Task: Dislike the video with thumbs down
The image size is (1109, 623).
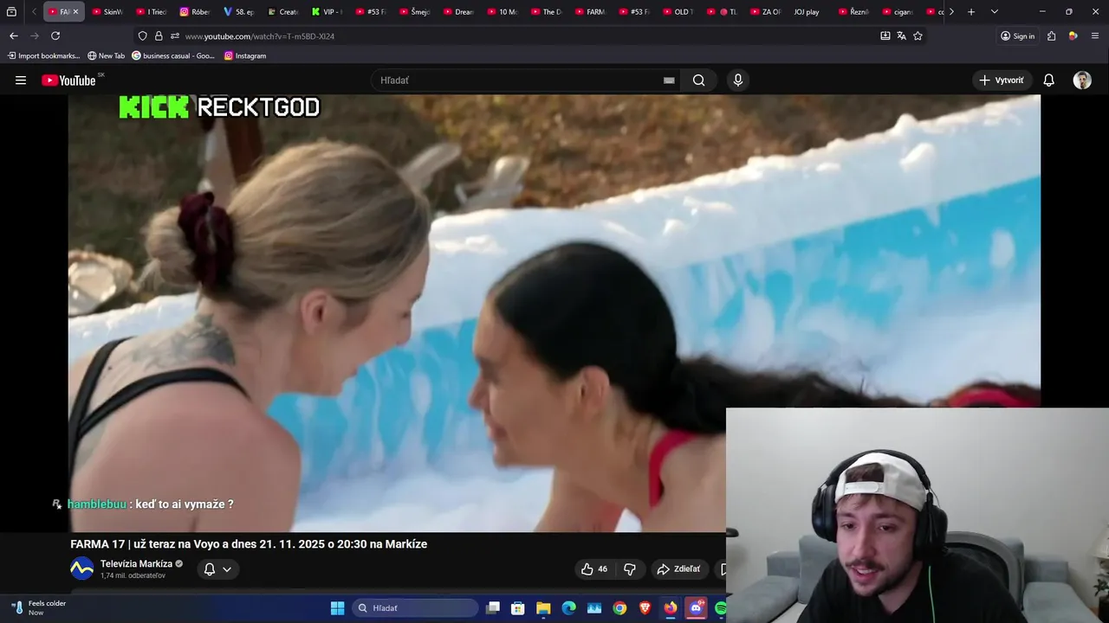Action: 630,568
